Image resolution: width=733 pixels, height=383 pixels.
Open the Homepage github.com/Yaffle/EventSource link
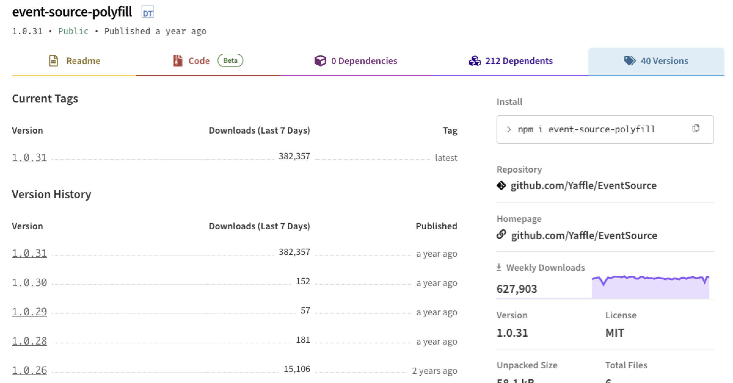tap(584, 235)
